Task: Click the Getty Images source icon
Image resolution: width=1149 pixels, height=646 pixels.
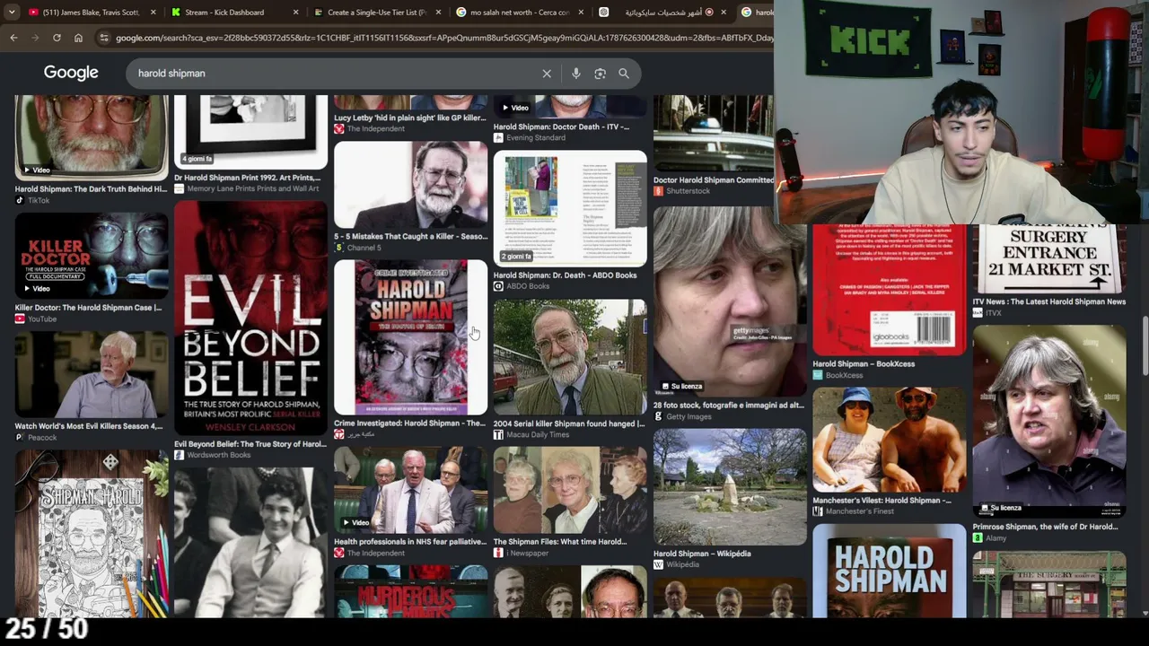Action: tap(658, 416)
